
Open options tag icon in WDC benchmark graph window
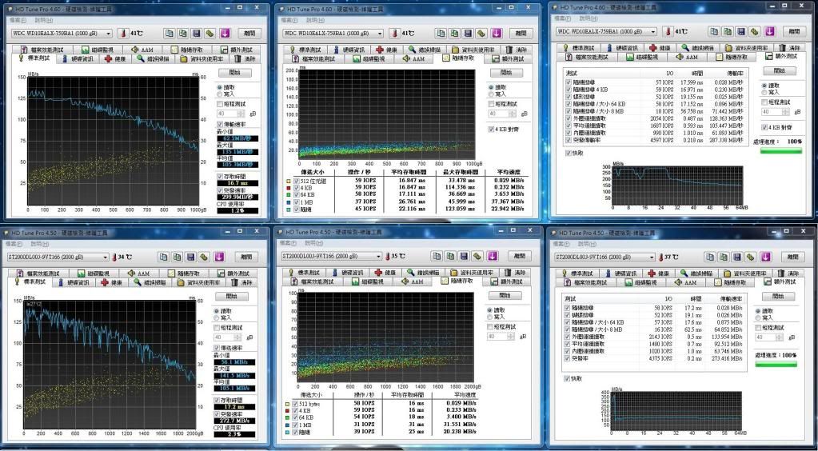pyautogui.click(x=209, y=34)
